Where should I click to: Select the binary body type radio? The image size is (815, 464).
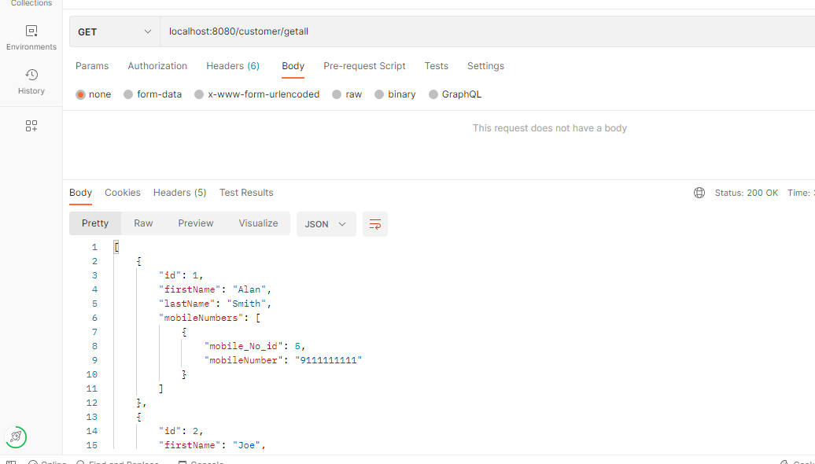[378, 94]
